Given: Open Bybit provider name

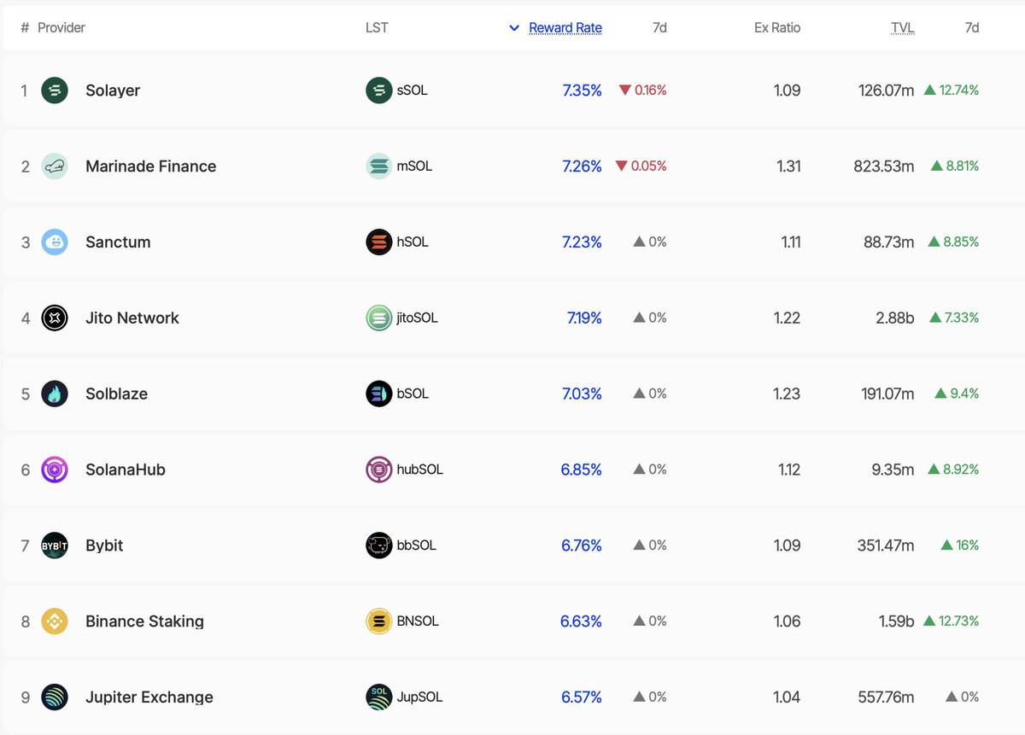Looking at the screenshot, I should pos(104,545).
